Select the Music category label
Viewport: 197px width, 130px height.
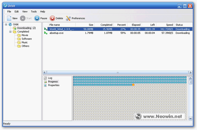[25, 42]
